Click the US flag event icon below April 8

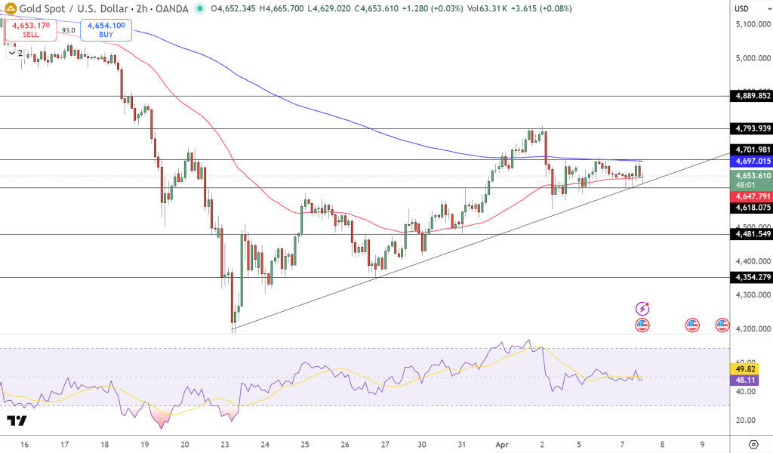[693, 325]
